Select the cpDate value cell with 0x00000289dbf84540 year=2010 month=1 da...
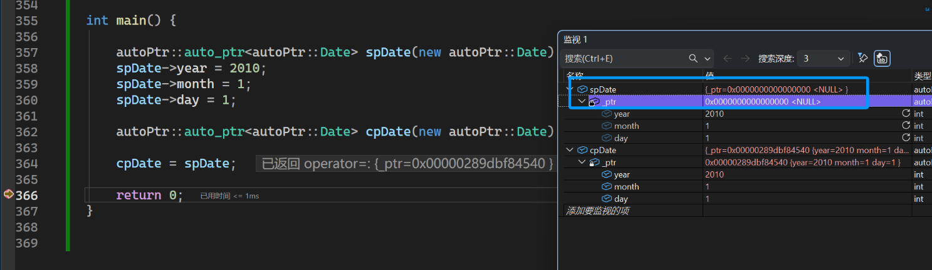 pos(807,150)
